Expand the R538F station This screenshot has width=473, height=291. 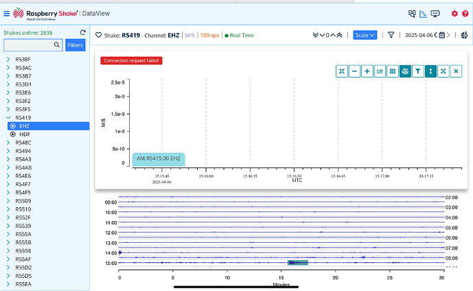(8, 60)
